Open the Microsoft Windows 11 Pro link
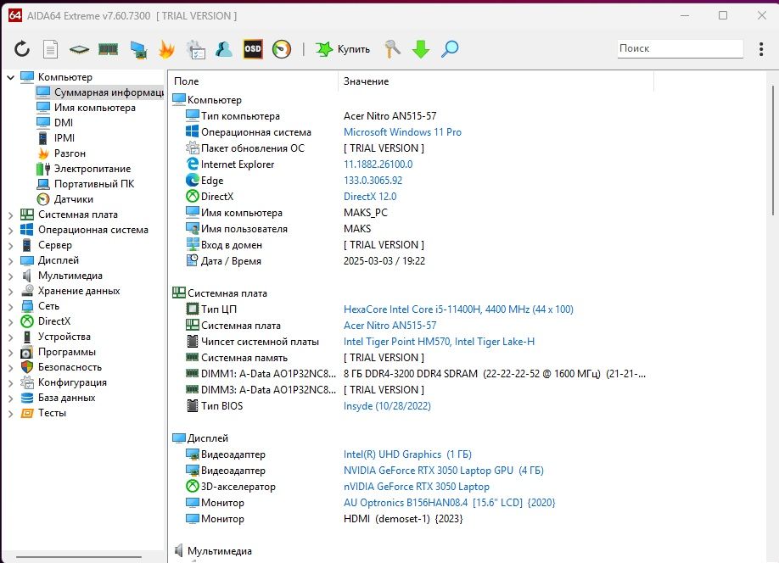 click(402, 132)
